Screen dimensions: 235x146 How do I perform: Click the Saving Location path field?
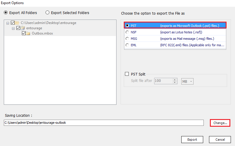[104, 123]
